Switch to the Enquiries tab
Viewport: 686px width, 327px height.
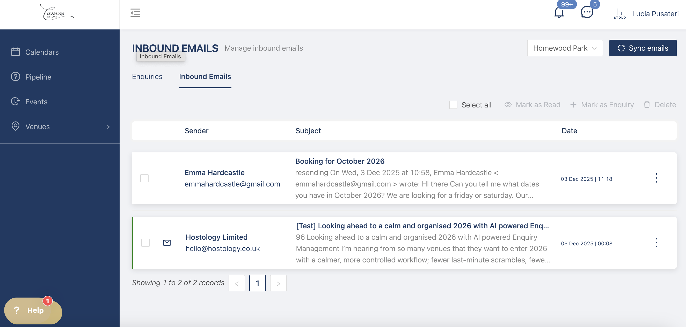pos(147,76)
